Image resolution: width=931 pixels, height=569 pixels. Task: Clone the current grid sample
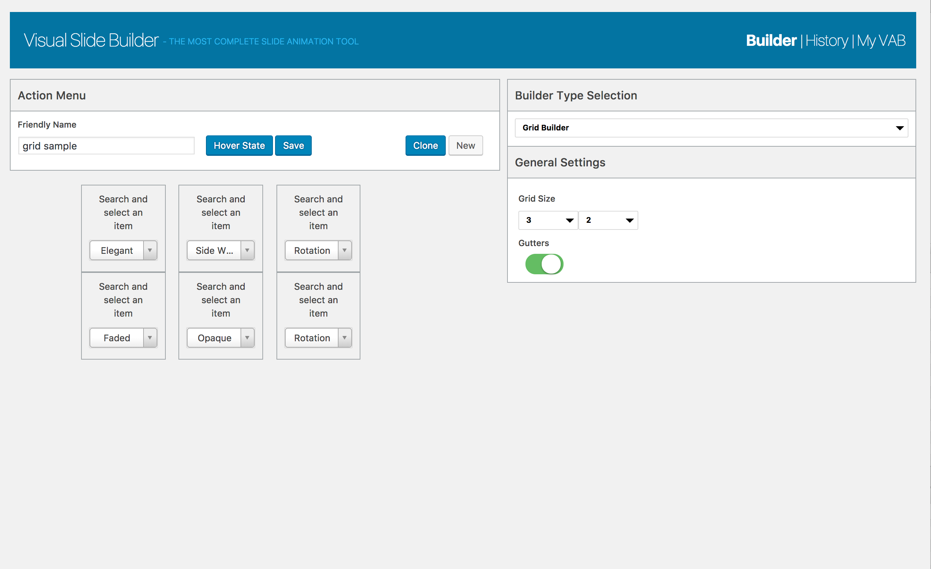coord(425,146)
